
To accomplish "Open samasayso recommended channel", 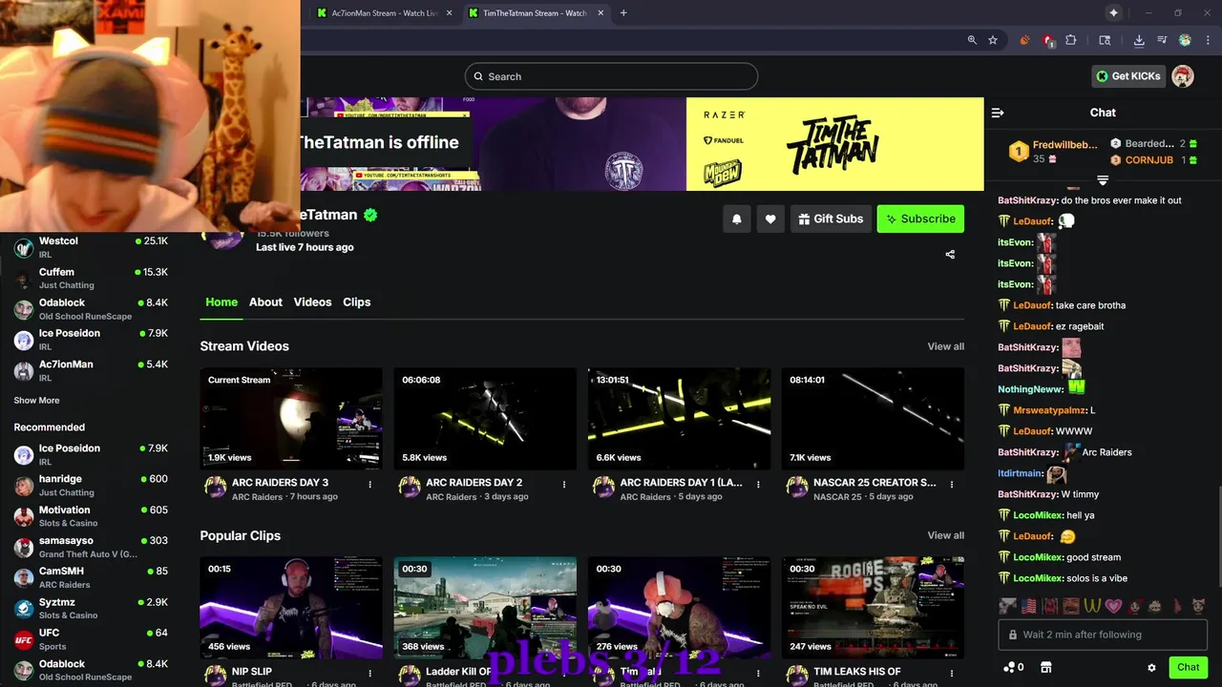I will pyautogui.click(x=91, y=547).
